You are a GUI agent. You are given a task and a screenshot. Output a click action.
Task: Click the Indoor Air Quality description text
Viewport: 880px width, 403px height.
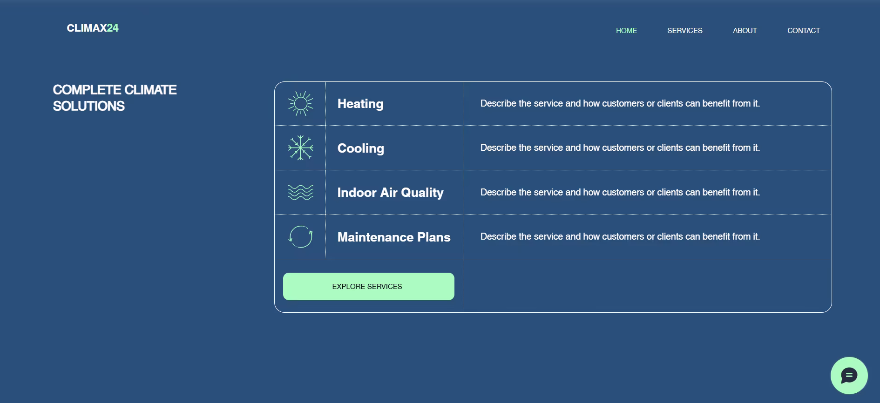coord(620,192)
